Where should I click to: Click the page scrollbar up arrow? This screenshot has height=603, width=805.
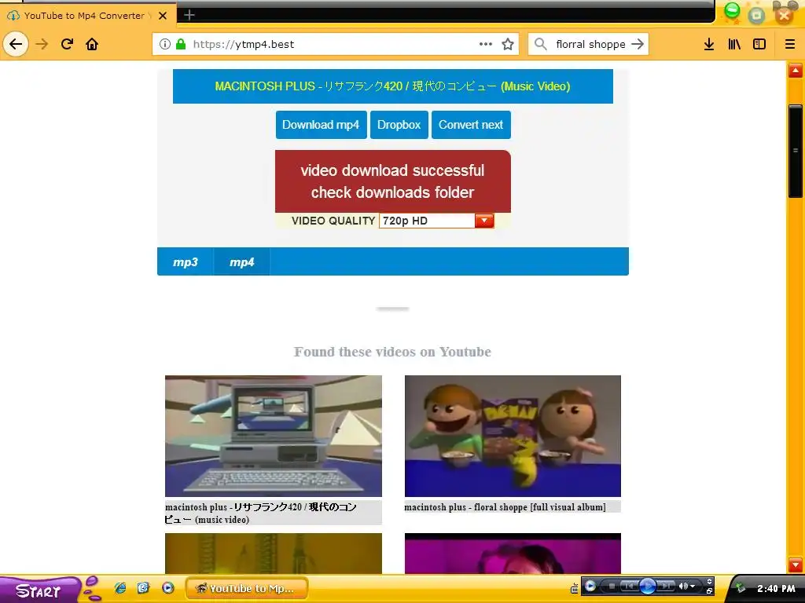click(x=796, y=71)
